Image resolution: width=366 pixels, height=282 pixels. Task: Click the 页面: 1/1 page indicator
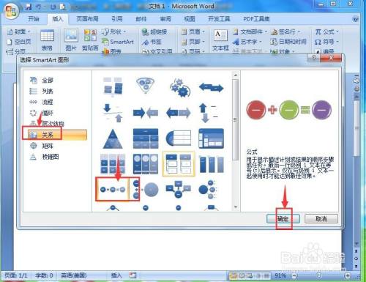point(16,275)
